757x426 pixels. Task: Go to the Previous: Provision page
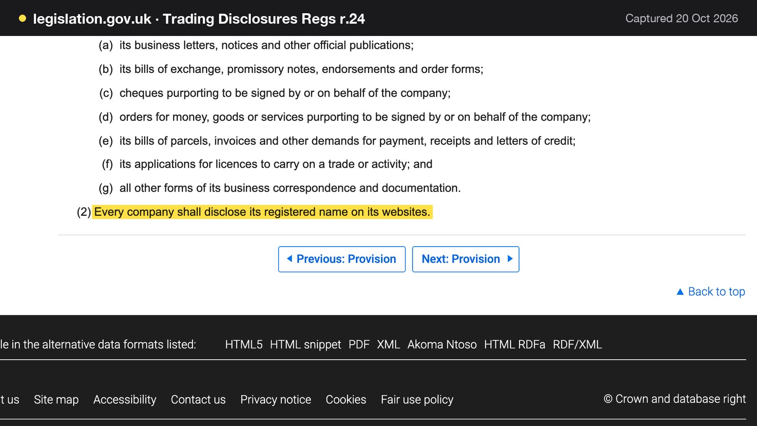click(342, 259)
